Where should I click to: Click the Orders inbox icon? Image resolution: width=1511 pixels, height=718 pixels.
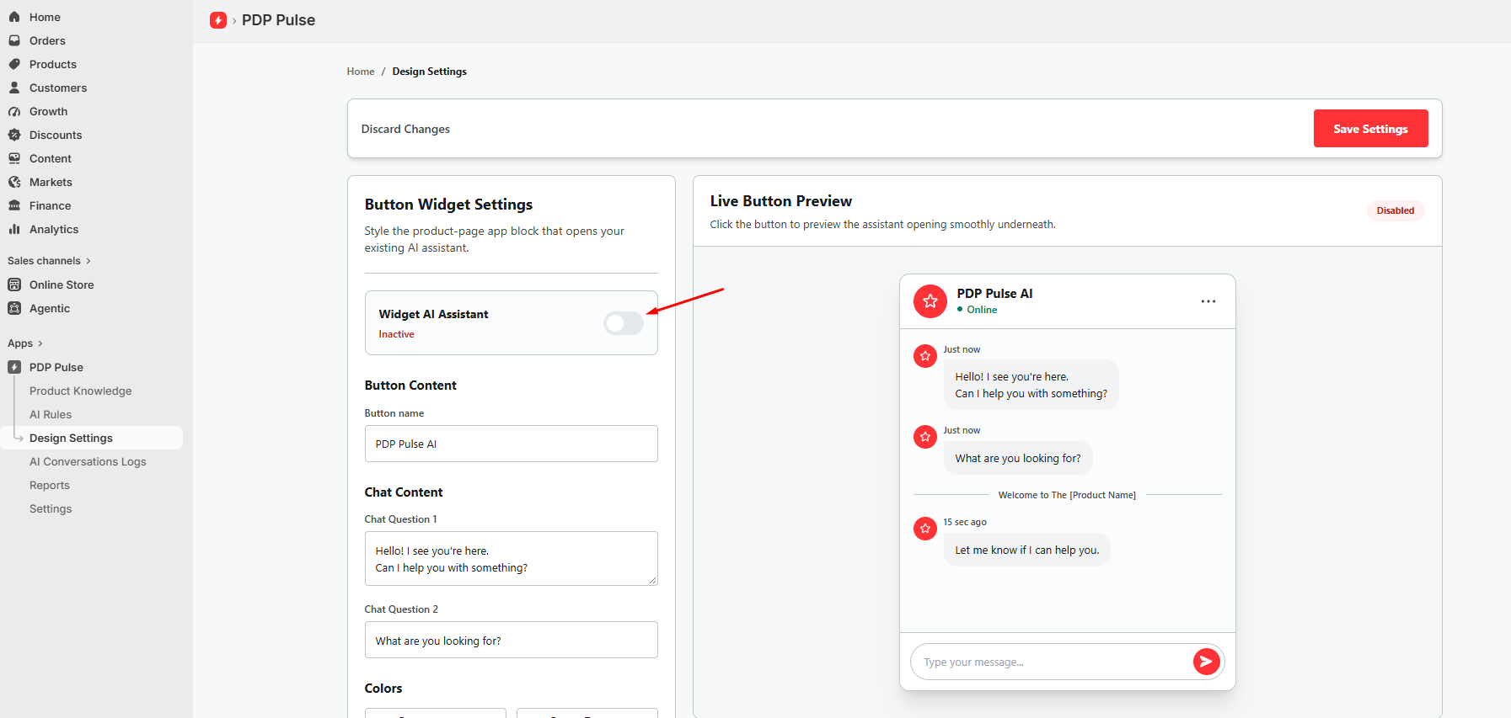pyautogui.click(x=14, y=40)
